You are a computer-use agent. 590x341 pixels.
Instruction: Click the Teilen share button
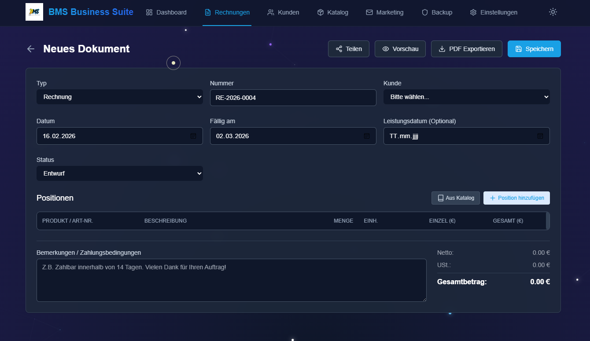click(349, 49)
